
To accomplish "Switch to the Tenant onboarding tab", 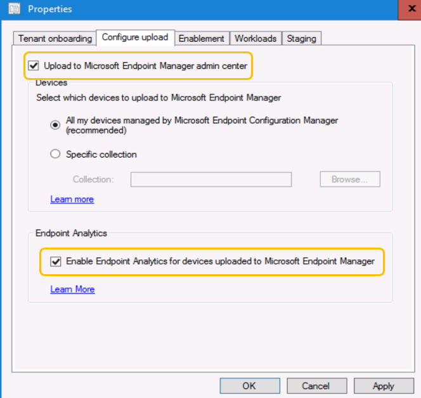I will point(55,39).
